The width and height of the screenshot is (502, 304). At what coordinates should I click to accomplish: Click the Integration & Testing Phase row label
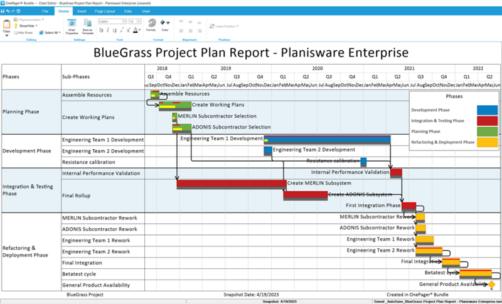28,190
